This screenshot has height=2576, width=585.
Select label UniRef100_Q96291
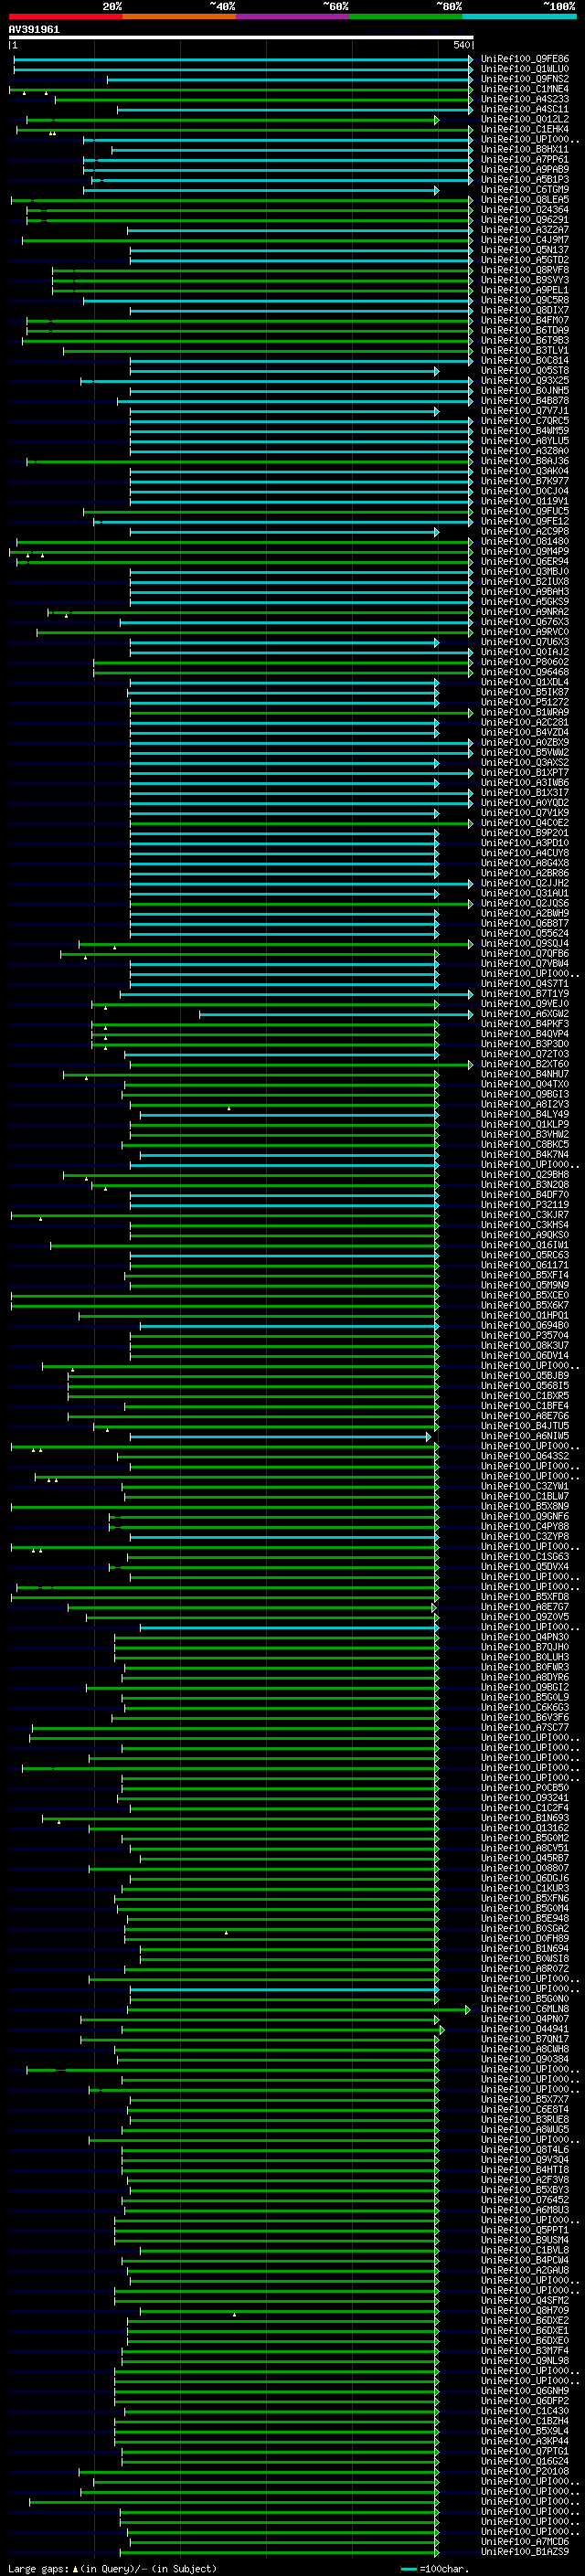(x=525, y=220)
